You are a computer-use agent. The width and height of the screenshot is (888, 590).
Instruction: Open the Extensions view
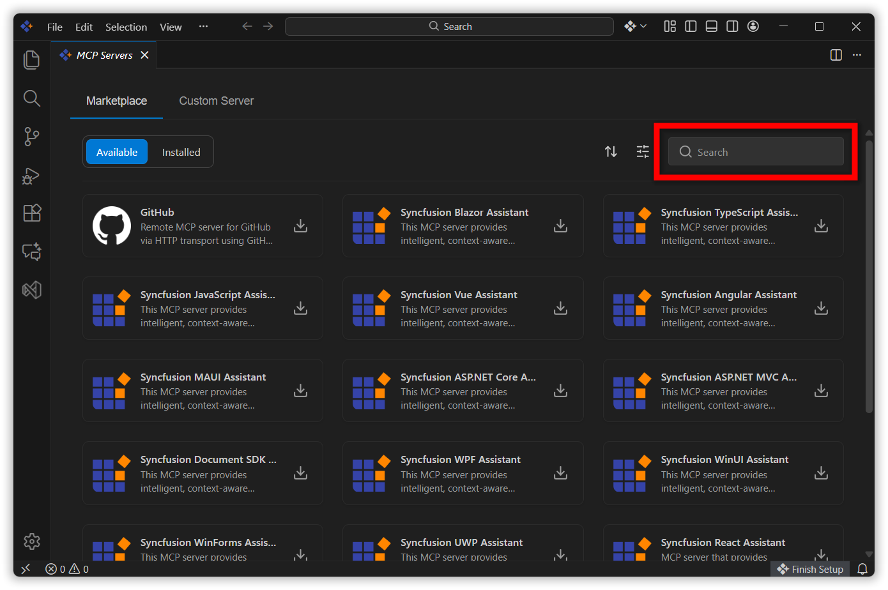[31, 213]
